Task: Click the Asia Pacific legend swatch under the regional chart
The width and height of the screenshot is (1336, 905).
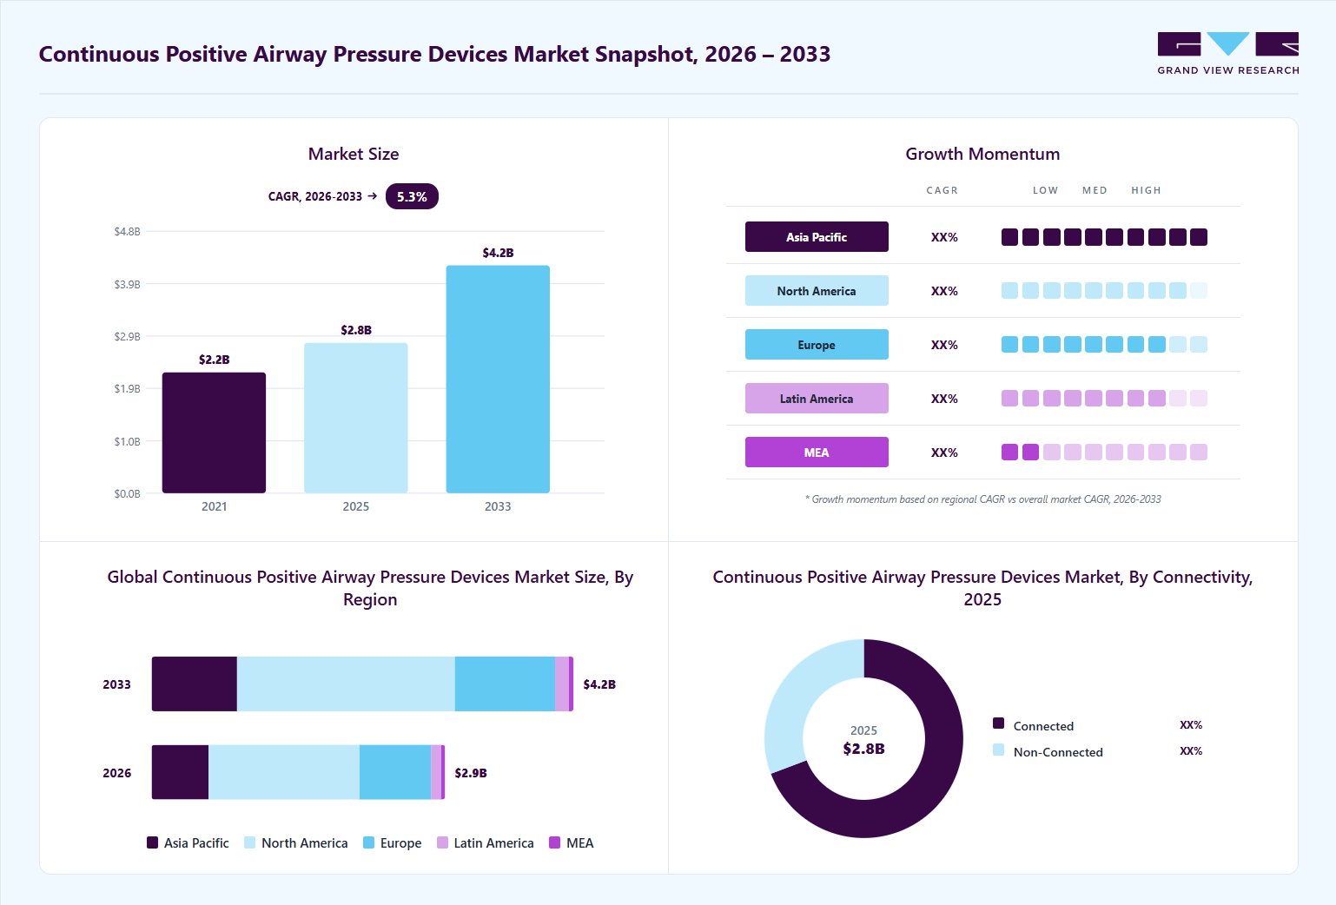Action: [x=153, y=842]
